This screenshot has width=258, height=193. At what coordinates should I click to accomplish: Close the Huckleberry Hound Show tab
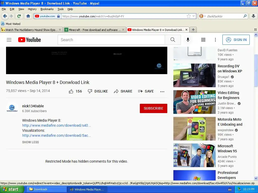60,30
